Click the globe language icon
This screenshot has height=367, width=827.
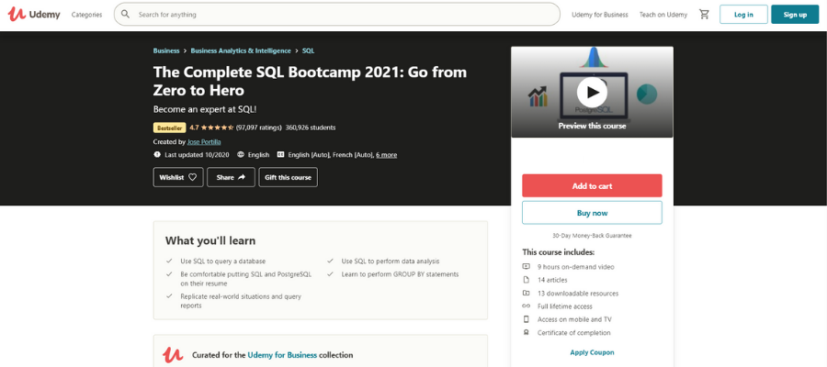point(241,155)
